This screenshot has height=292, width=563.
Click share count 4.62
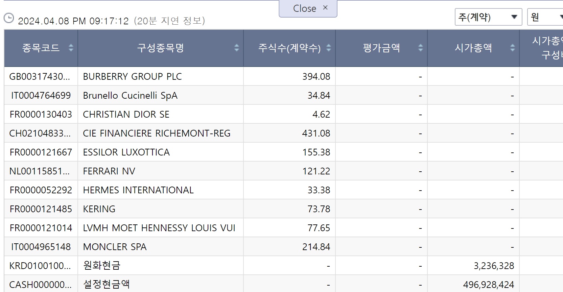321,114
